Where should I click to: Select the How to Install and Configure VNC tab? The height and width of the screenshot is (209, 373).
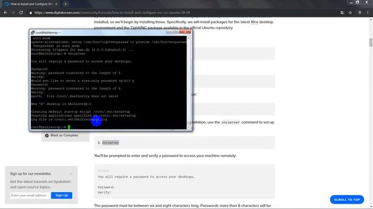31,4
